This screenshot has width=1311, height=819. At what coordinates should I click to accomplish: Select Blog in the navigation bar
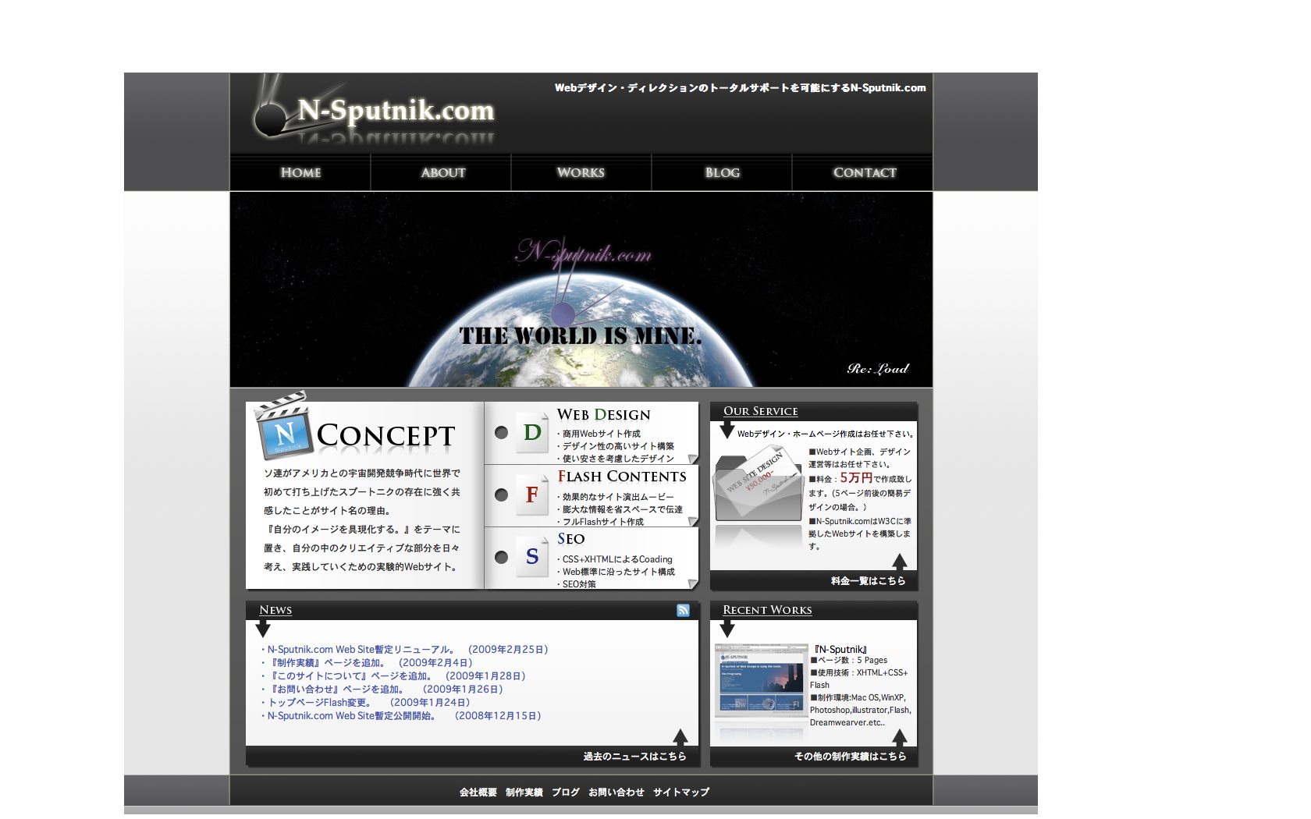pos(722,172)
